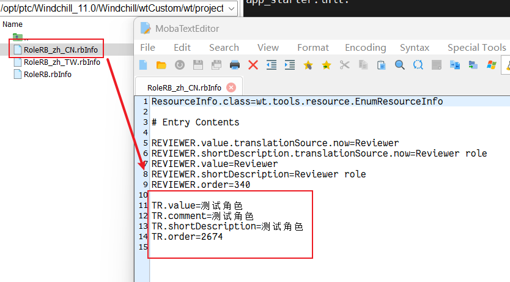Click the Replace circular-arrows icon
This screenshot has width=510, height=282.
pyautogui.click(x=418, y=65)
